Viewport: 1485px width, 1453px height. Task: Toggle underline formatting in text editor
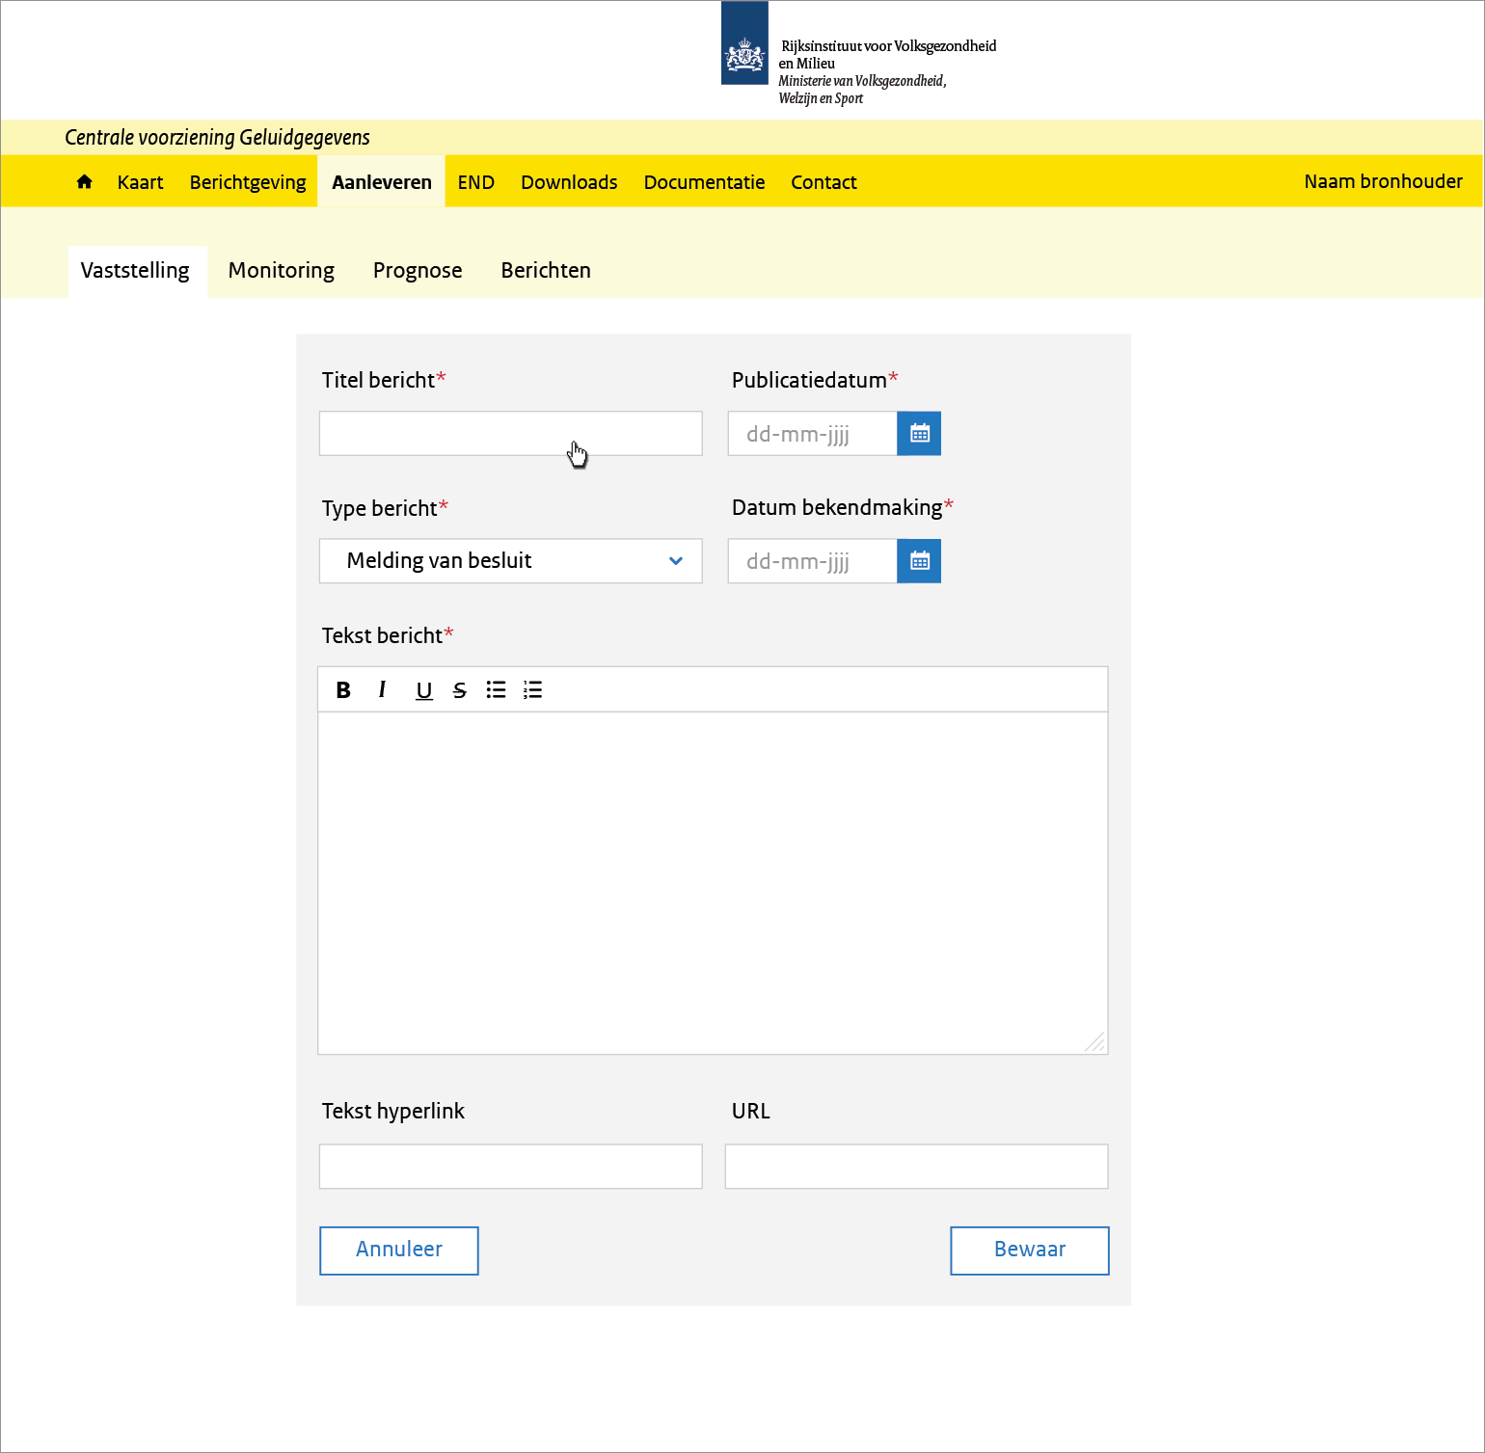coord(423,690)
